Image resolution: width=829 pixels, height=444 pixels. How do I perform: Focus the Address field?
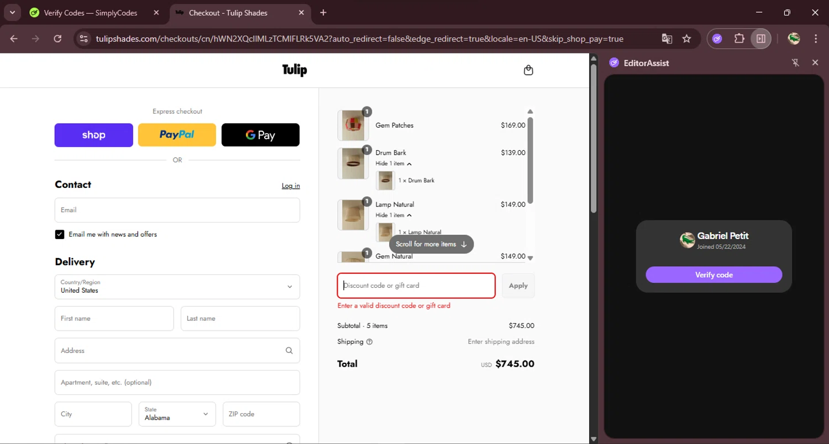coord(177,351)
